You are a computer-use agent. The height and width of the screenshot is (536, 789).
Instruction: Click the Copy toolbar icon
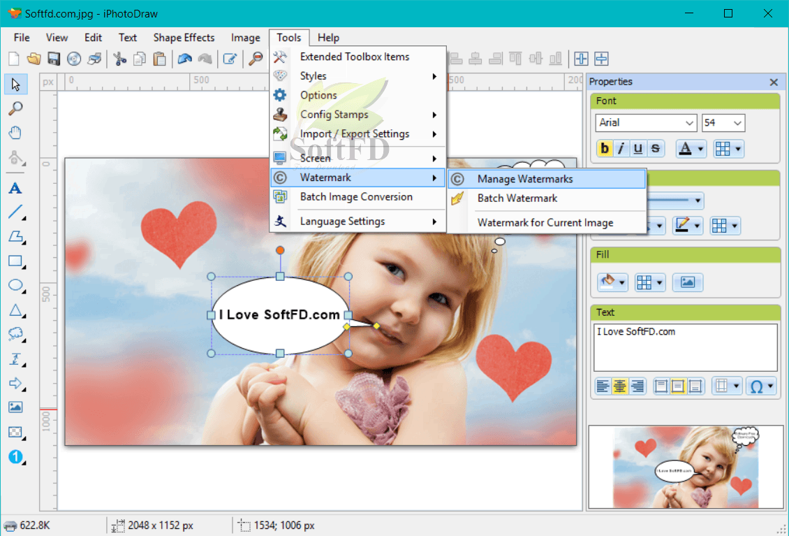pos(140,59)
